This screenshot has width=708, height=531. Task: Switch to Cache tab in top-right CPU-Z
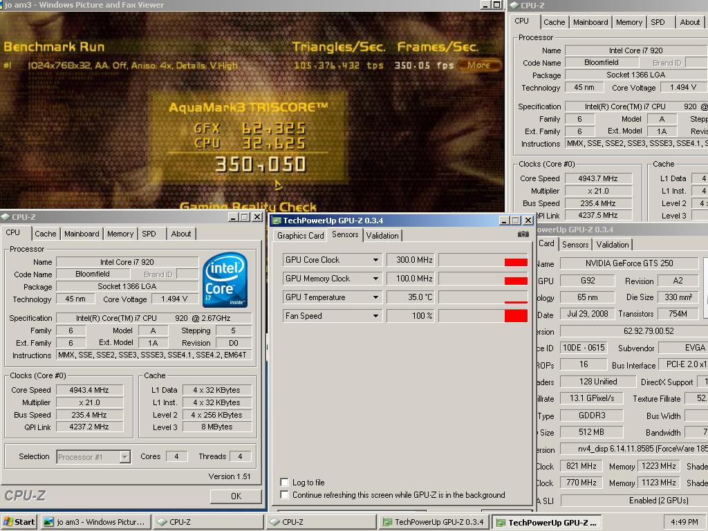pos(554,22)
